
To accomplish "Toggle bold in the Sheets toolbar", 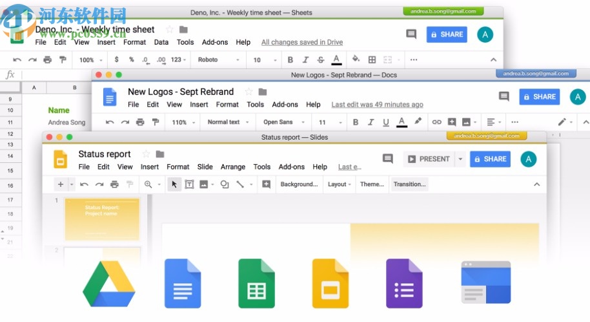I will [290, 59].
